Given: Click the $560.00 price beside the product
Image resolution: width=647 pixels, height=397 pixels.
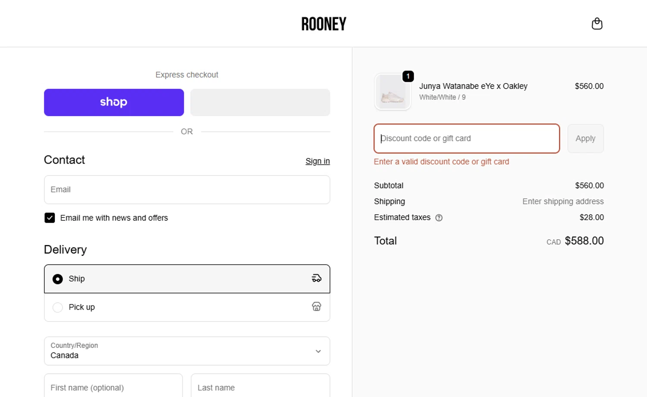Looking at the screenshot, I should pyautogui.click(x=589, y=86).
